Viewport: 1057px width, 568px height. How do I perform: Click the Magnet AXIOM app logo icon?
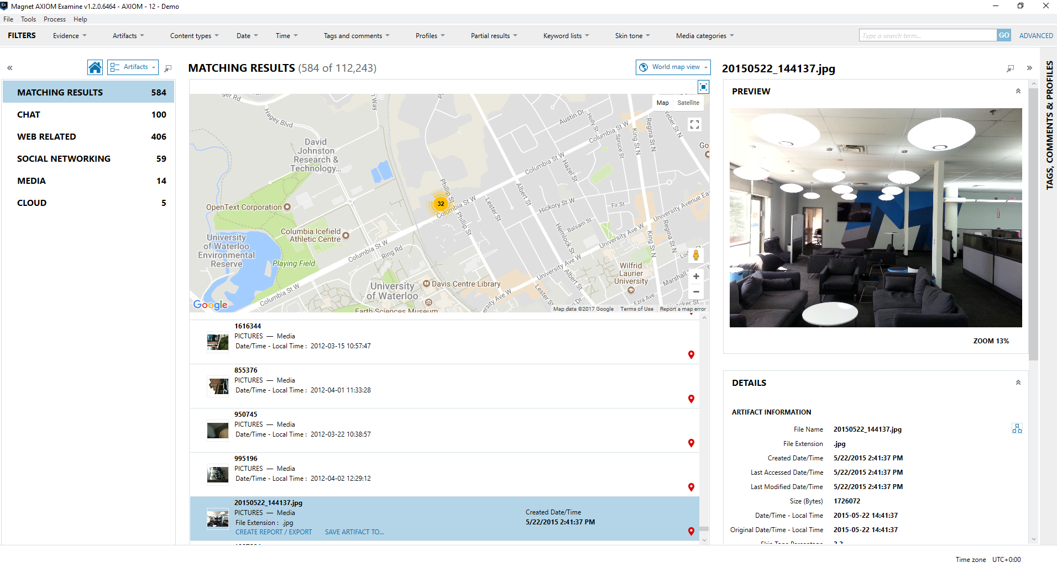(x=4, y=6)
